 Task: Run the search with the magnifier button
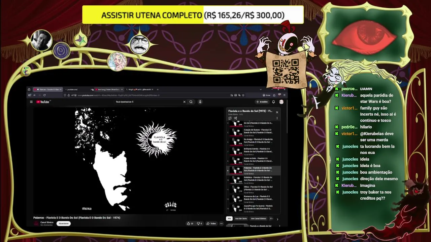tap(191, 102)
